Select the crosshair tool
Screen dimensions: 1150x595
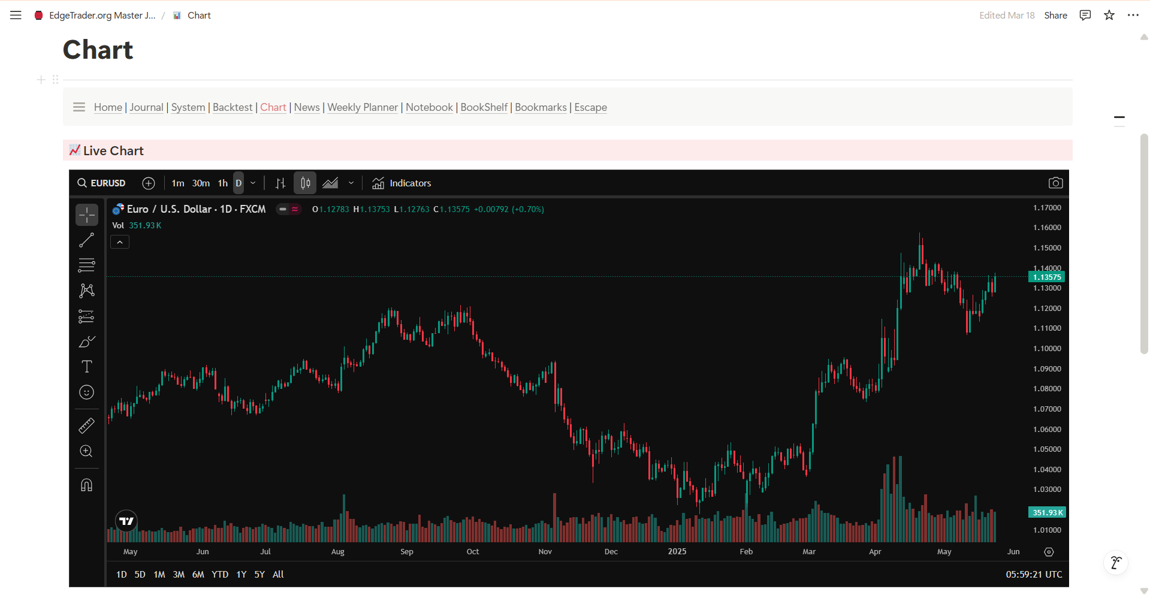(86, 214)
